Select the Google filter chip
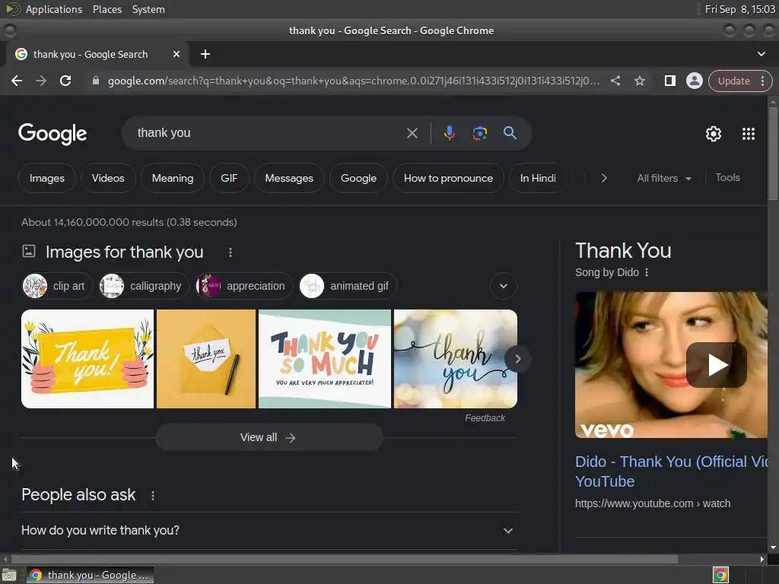Viewport: 779px width, 584px height. (x=358, y=178)
